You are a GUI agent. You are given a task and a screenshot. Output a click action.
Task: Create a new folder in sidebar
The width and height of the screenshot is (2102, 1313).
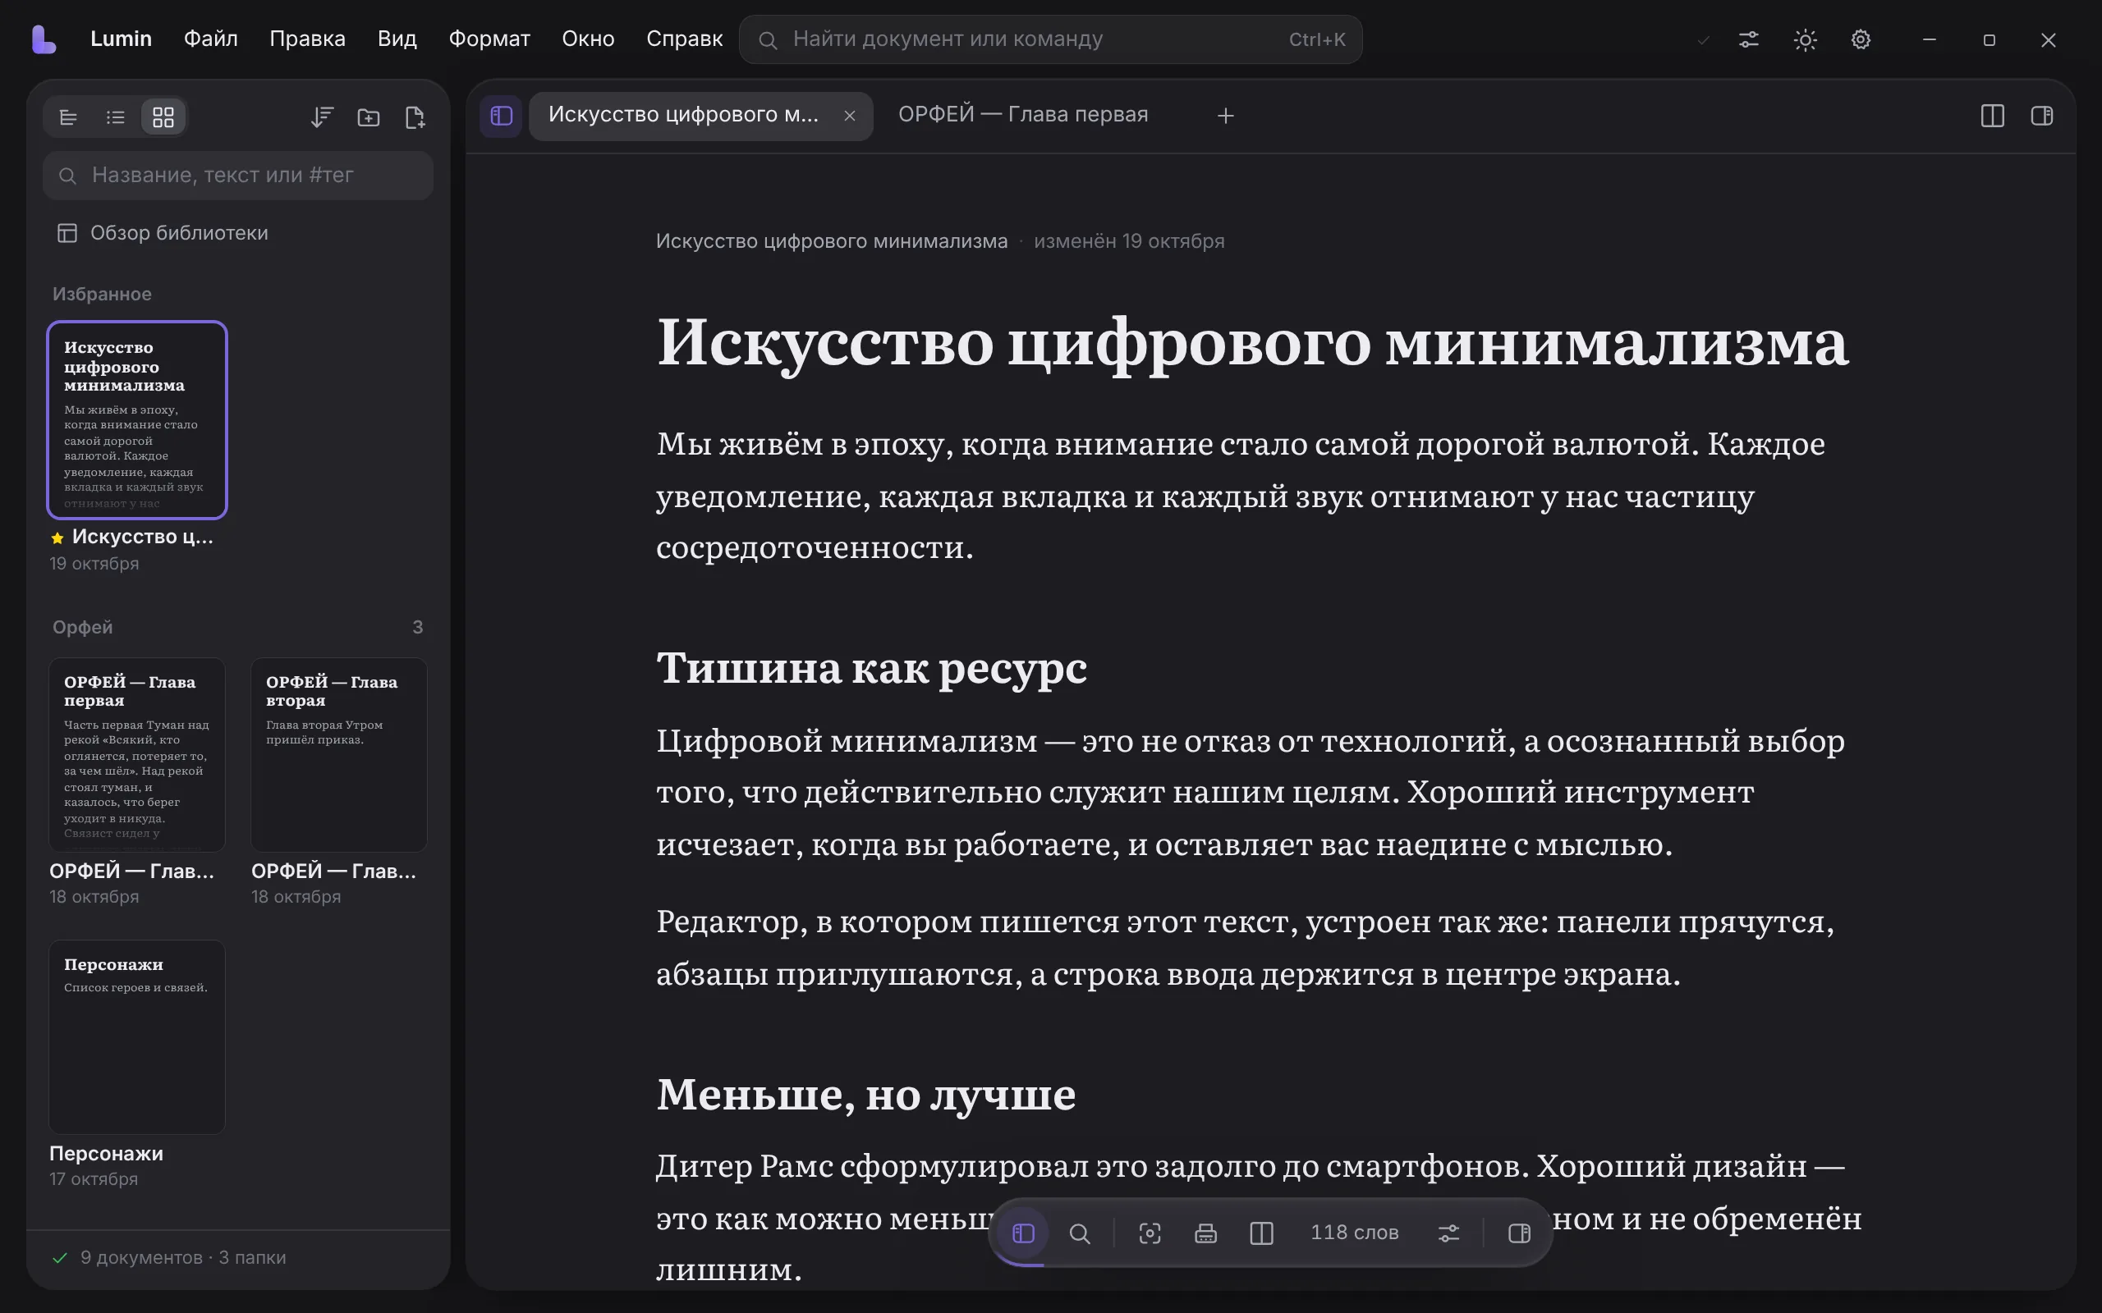[x=369, y=117]
